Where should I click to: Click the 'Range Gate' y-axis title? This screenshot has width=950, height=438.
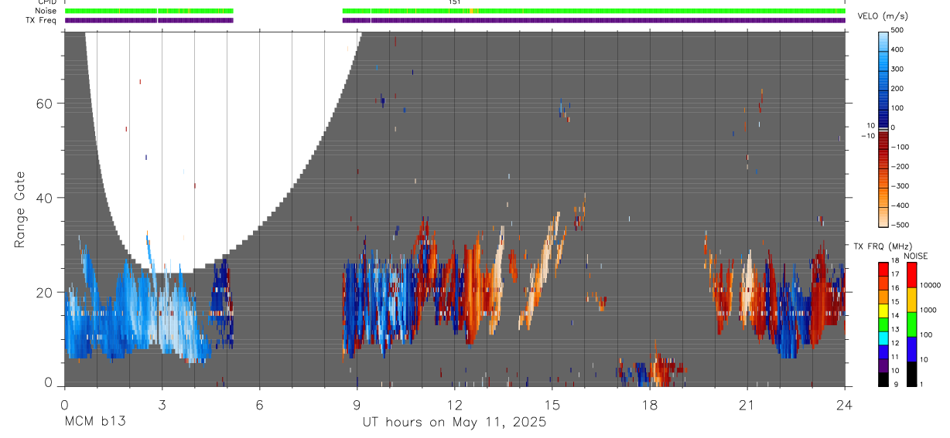coord(21,210)
